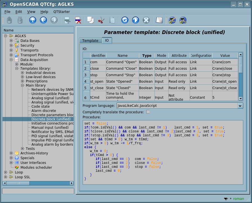Screen dimensions: 252x203
Task: Select the IO tab
Action: [107, 40]
